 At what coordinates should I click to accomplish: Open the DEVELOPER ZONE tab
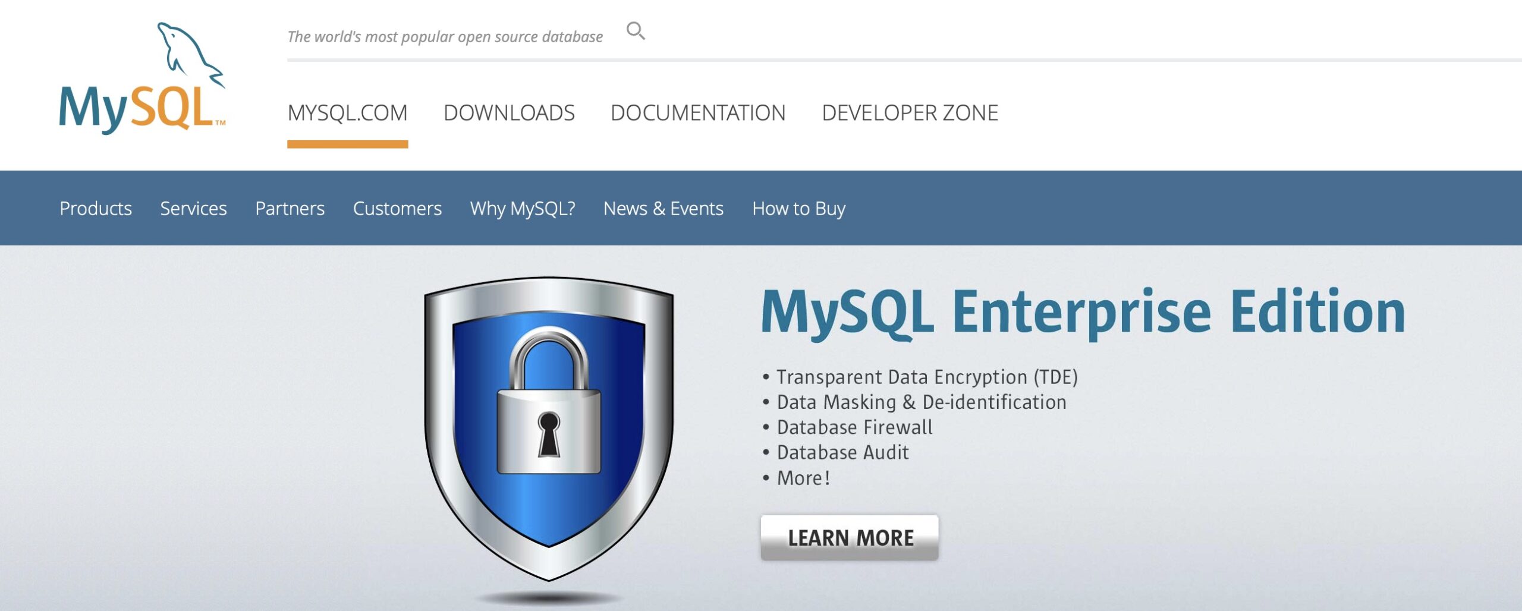pos(910,113)
